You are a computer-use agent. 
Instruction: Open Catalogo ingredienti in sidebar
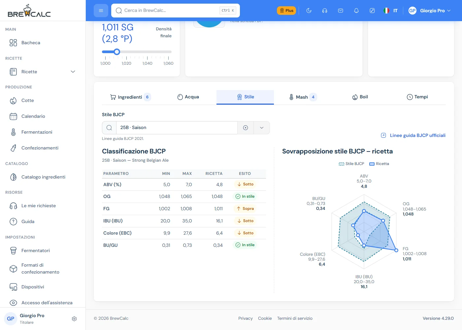(x=43, y=177)
